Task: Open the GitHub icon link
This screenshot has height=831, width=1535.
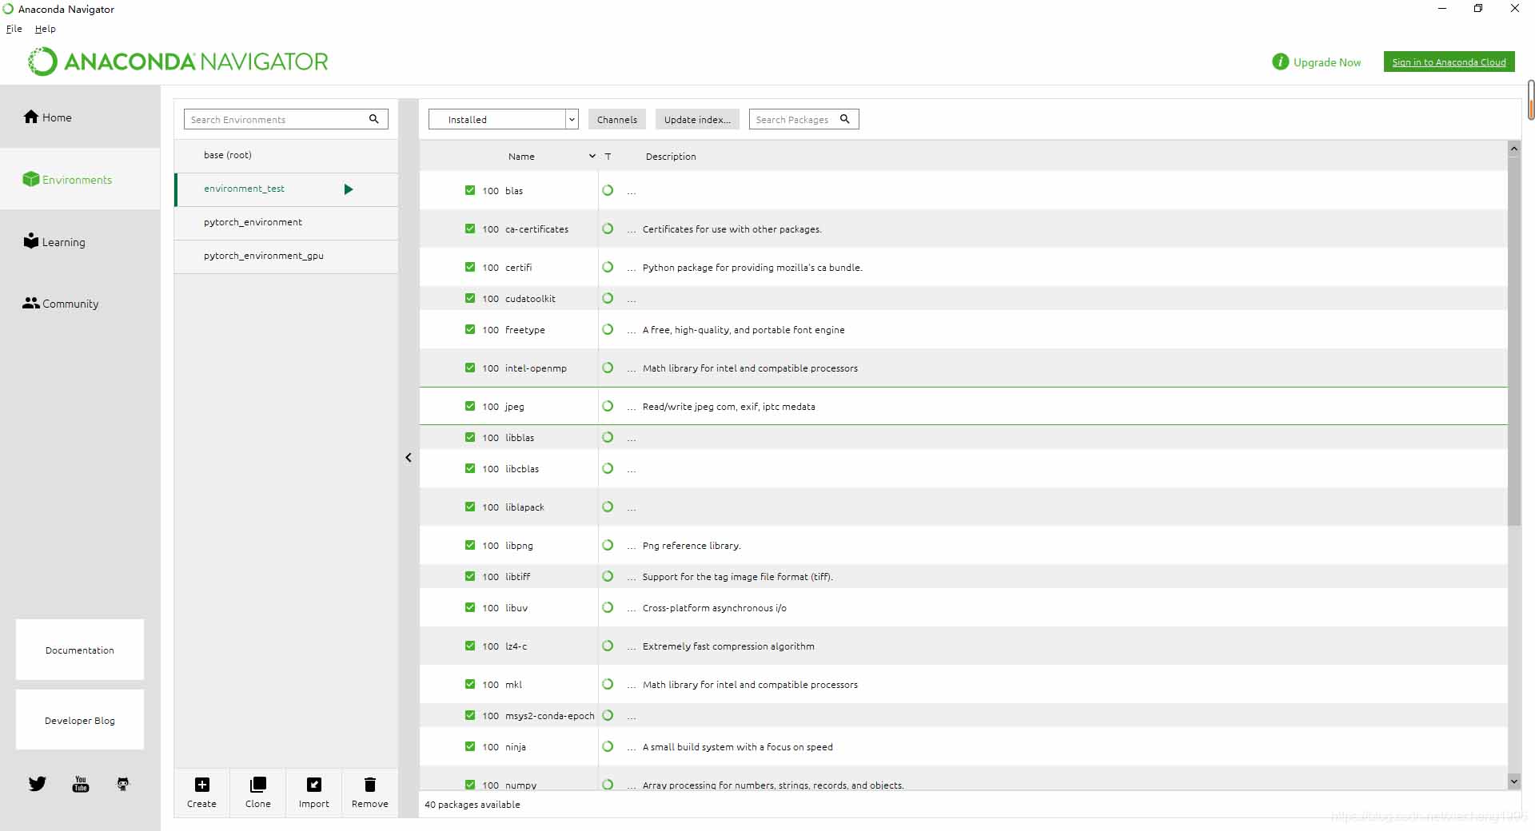Action: [x=122, y=784]
